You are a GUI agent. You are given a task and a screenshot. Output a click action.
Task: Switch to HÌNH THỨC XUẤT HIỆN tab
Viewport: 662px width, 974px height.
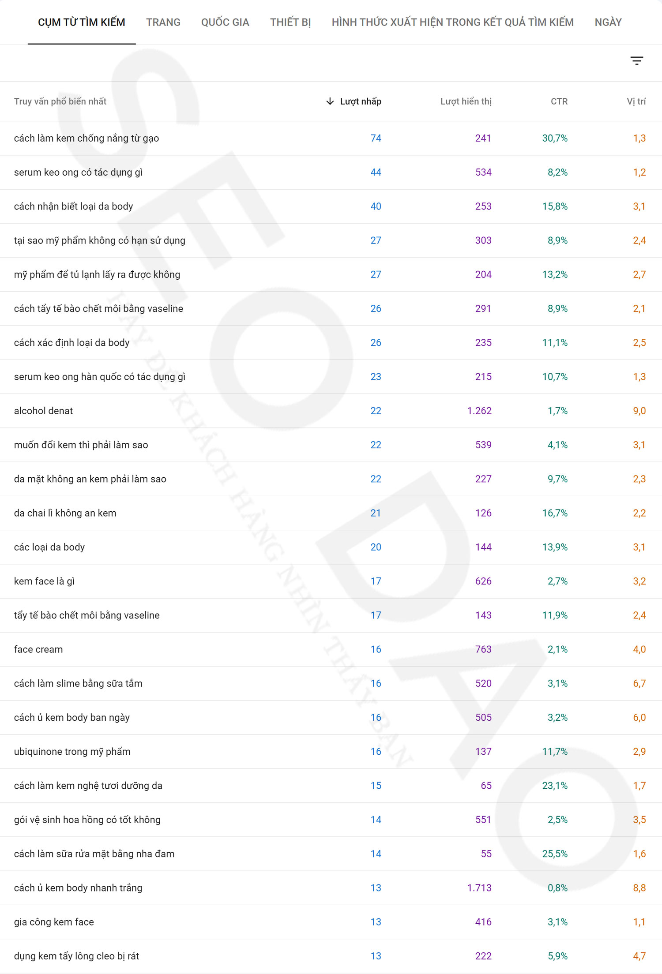(x=452, y=22)
